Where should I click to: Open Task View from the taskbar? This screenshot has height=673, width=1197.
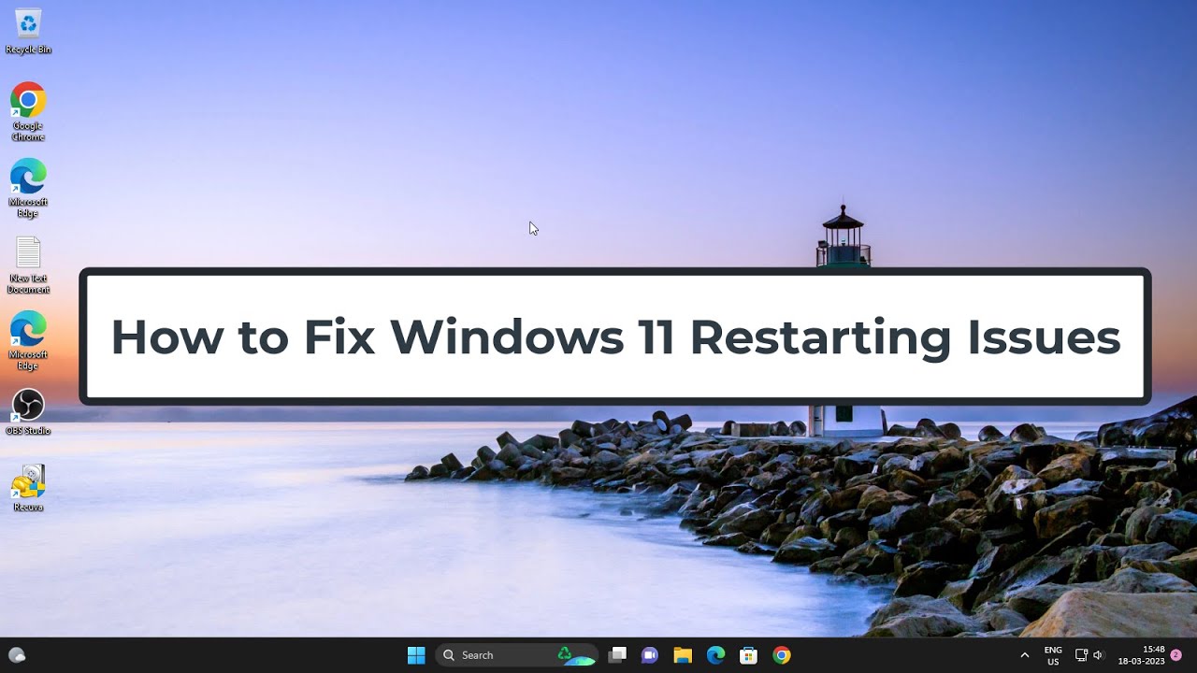tap(617, 655)
